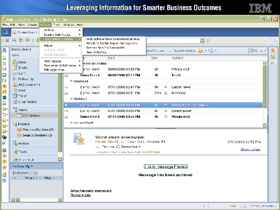
Task: Collapse the not archived category
Action: pos(72,122)
